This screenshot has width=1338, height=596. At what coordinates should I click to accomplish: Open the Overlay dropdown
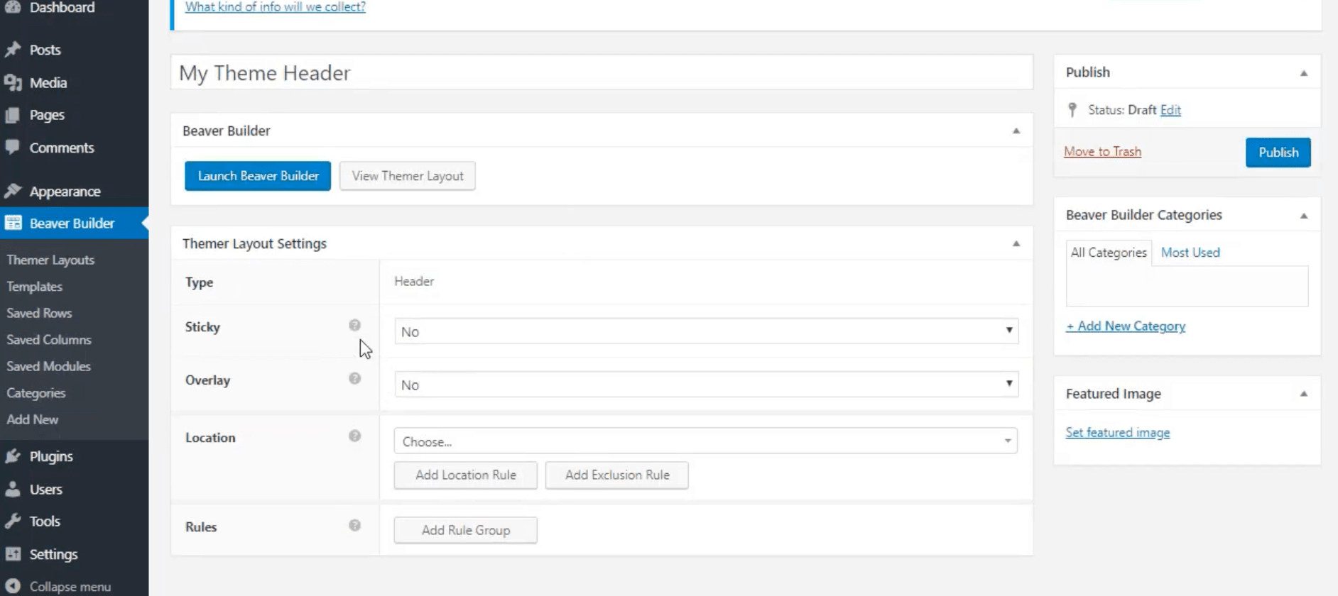(706, 384)
